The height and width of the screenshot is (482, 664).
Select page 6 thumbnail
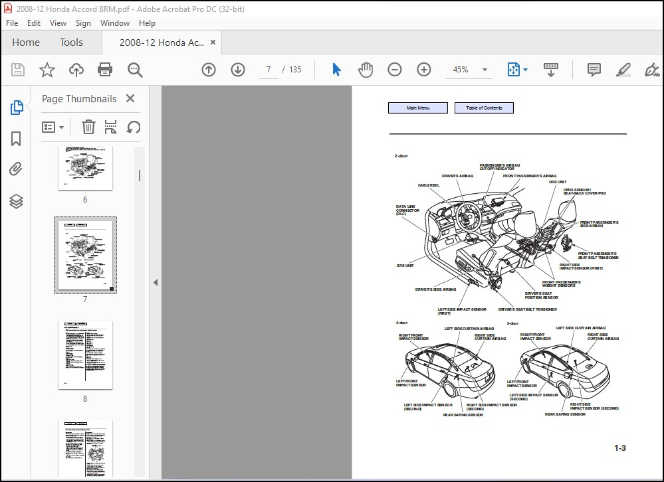point(85,168)
